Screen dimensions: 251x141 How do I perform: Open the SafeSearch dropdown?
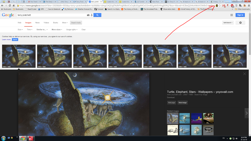[228, 23]
